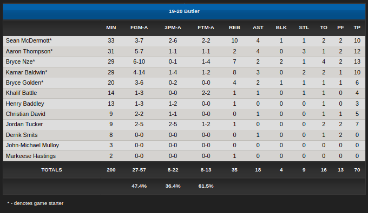Click the 47.4% field goal percentage

(x=139, y=186)
